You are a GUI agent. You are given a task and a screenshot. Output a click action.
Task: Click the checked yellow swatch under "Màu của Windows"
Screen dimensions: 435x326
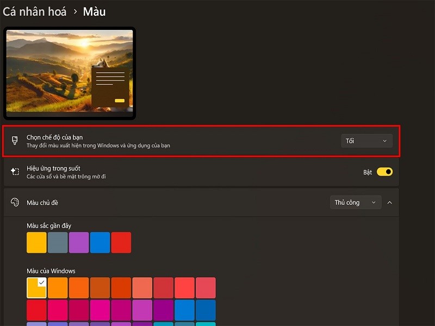[x=36, y=287]
